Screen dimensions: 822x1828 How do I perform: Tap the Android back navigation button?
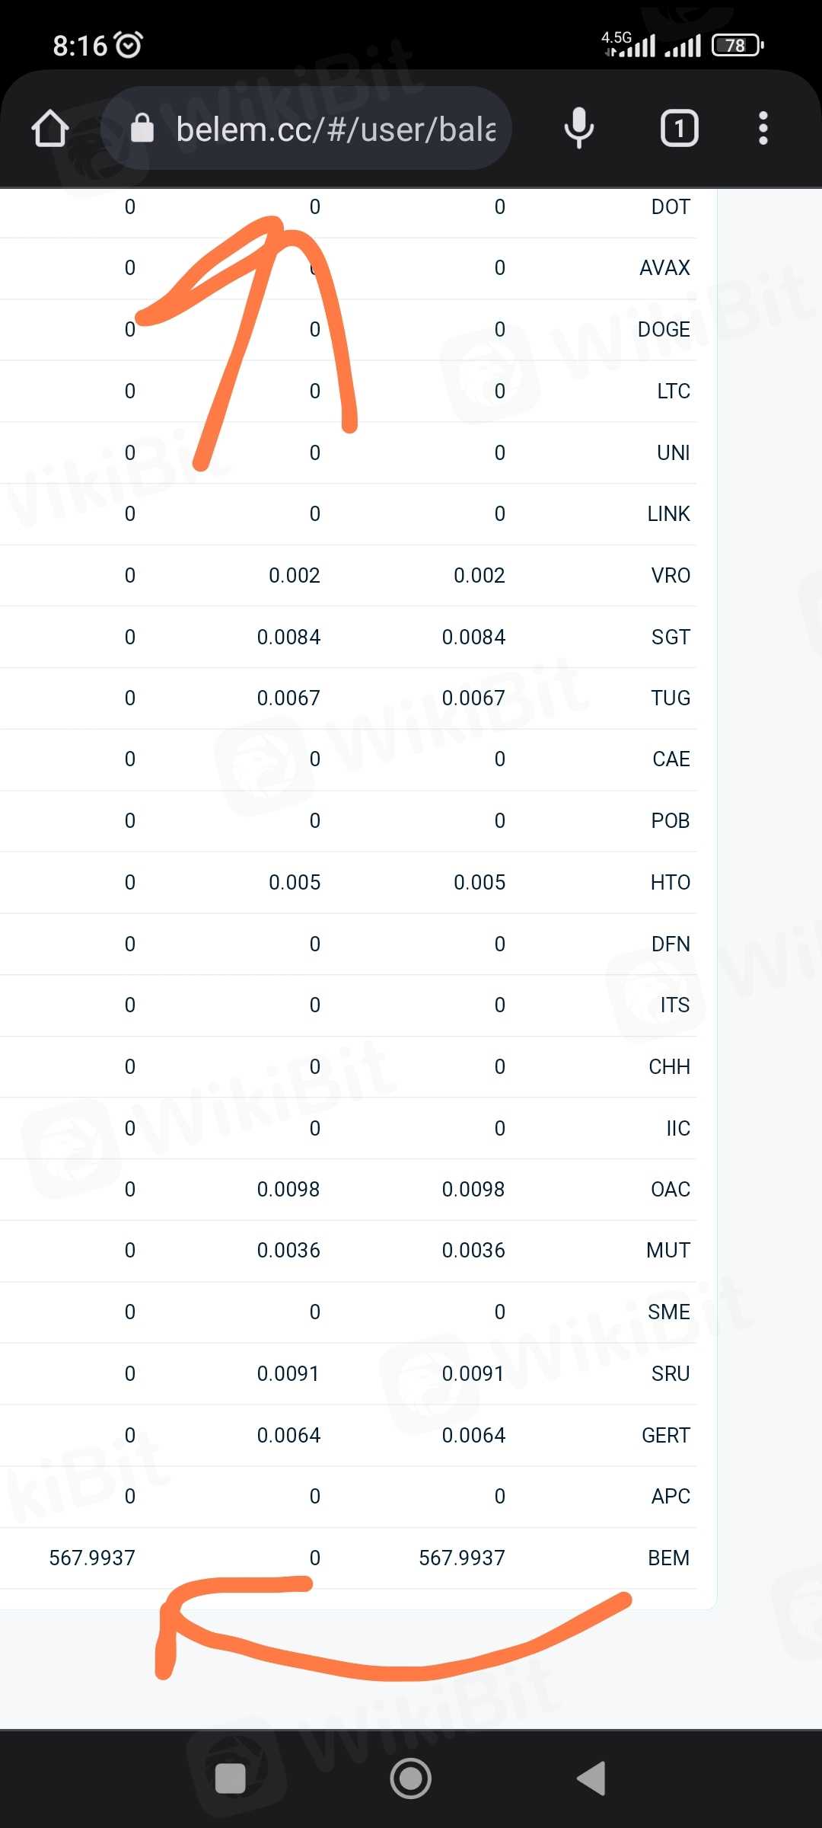click(x=592, y=1778)
